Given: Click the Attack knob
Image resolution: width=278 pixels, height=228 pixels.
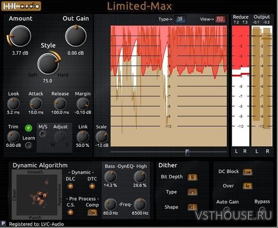Looking at the screenshot, I should click(36, 104).
